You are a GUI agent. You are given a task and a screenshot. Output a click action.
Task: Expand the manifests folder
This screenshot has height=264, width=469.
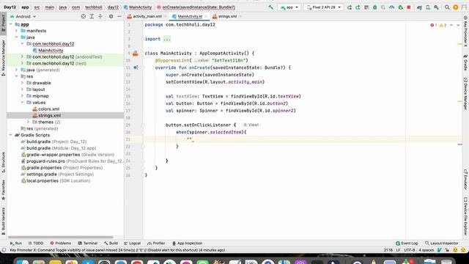[16, 31]
